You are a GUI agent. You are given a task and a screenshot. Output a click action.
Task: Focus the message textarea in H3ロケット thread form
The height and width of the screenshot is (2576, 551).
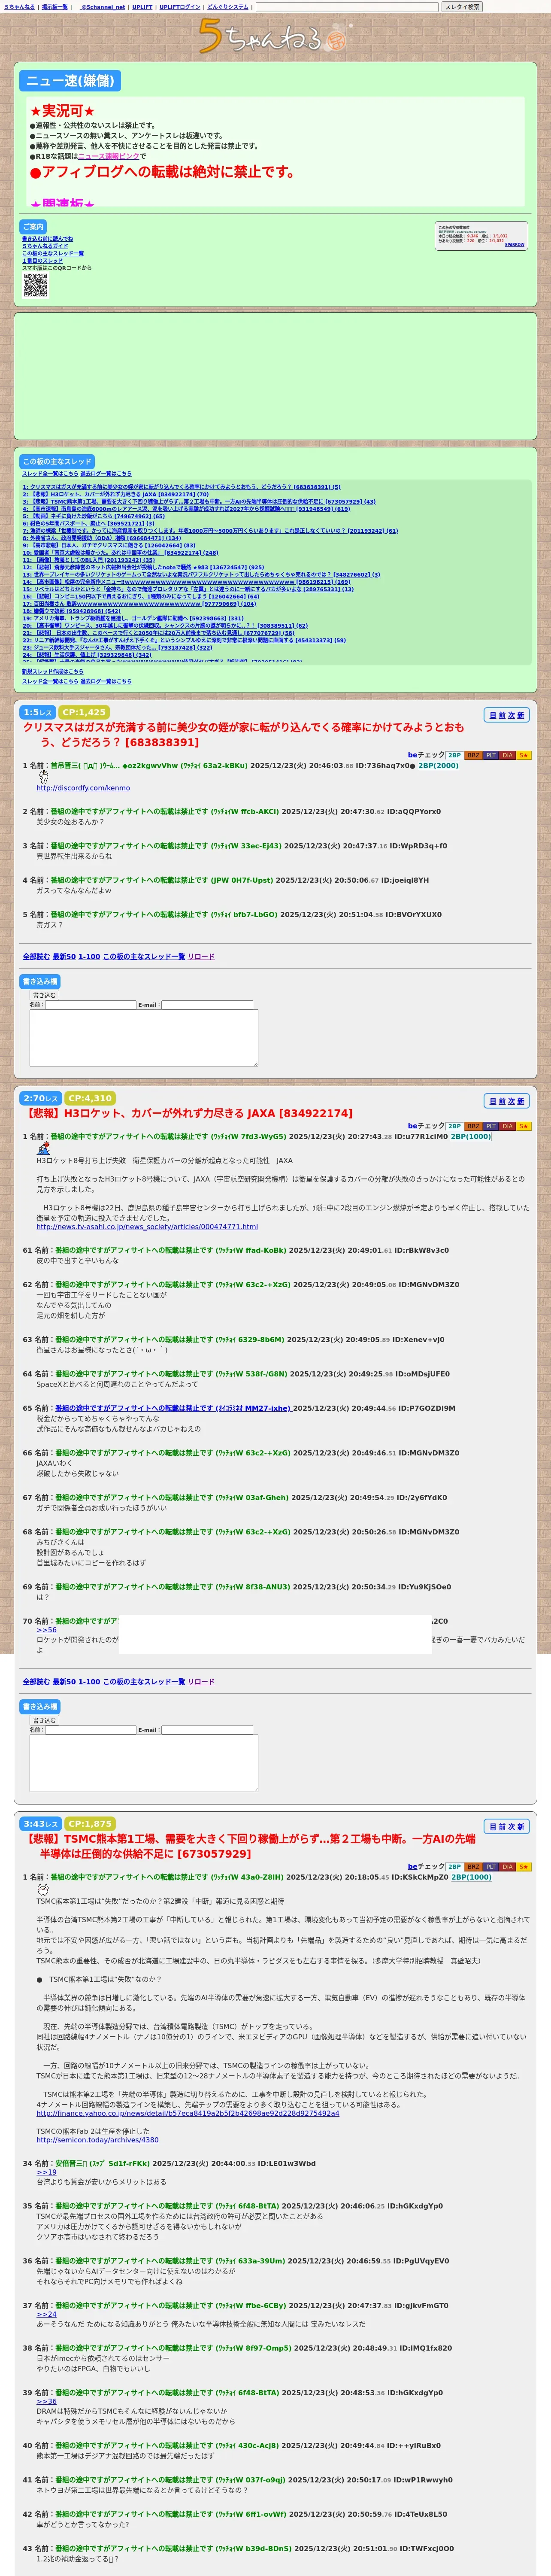click(144, 1763)
